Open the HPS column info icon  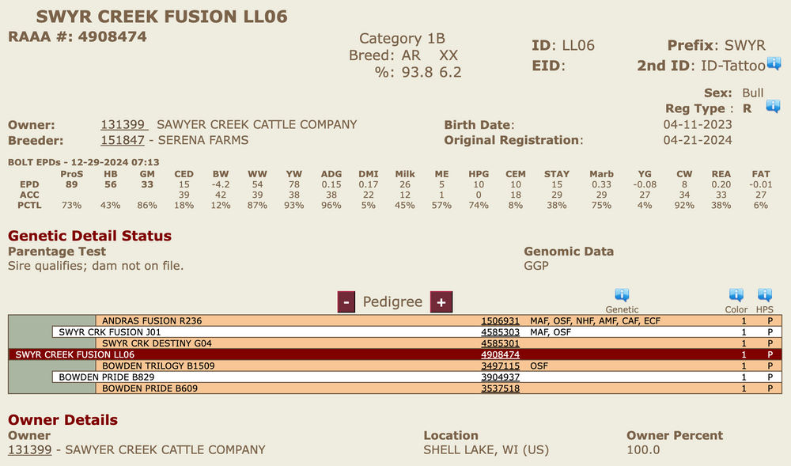[765, 296]
